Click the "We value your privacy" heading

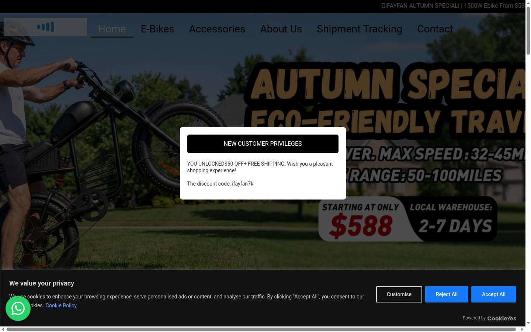point(42,283)
